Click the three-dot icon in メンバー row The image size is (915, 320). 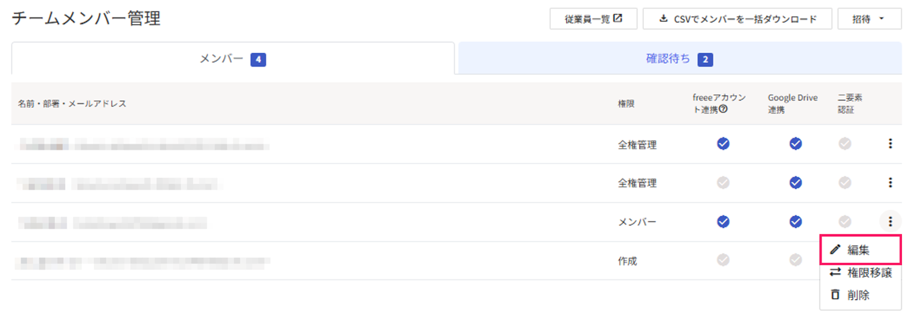pyautogui.click(x=890, y=221)
